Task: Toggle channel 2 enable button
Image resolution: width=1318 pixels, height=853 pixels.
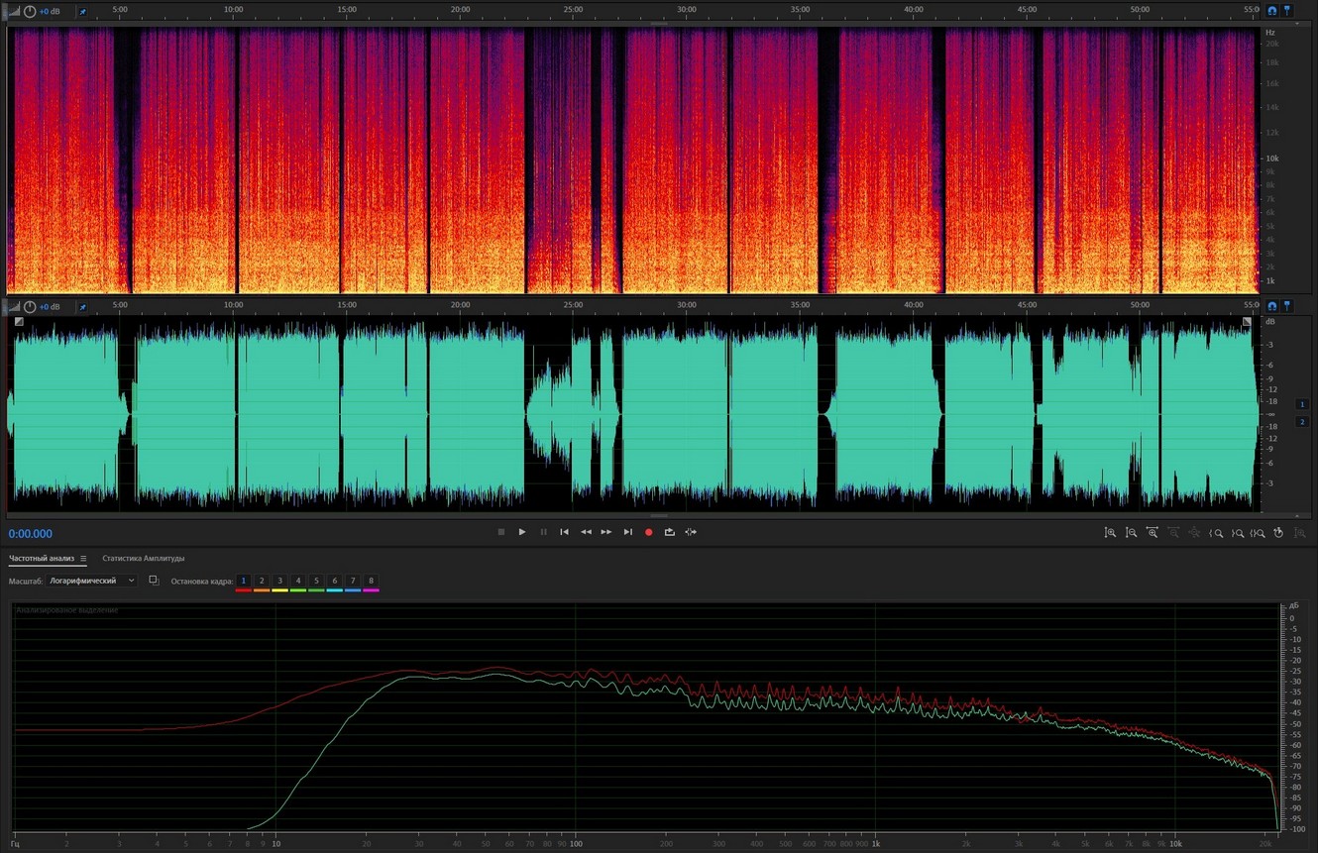Action: tap(1301, 421)
